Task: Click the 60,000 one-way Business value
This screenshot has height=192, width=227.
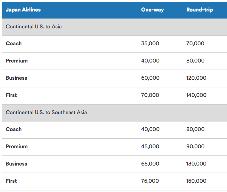Action: coord(150,78)
